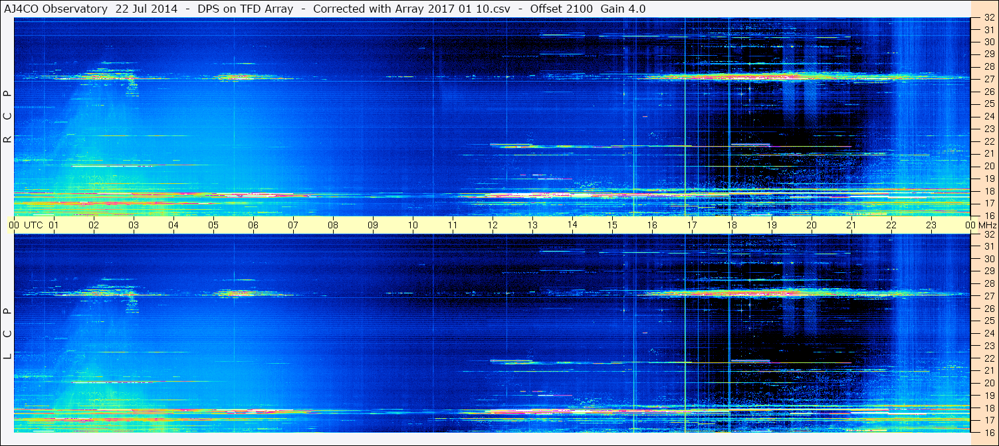Click the 22 frequency label of LCP panel
This screenshot has width=999, height=446.
pos(988,358)
